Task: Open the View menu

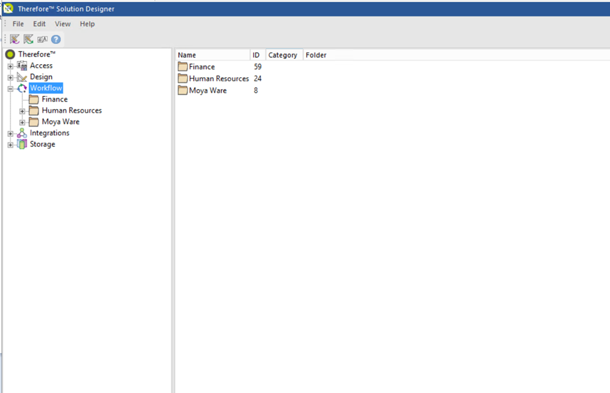Action: (62, 24)
